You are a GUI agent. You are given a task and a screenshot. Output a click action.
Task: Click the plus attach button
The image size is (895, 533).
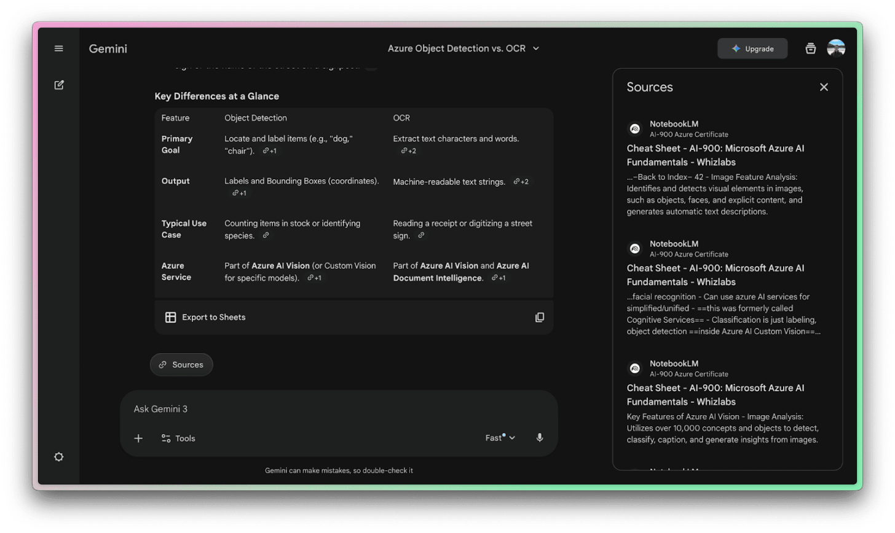pos(138,438)
